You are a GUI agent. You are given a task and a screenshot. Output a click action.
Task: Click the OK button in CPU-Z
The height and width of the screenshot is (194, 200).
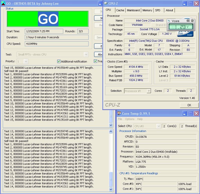[189, 105]
